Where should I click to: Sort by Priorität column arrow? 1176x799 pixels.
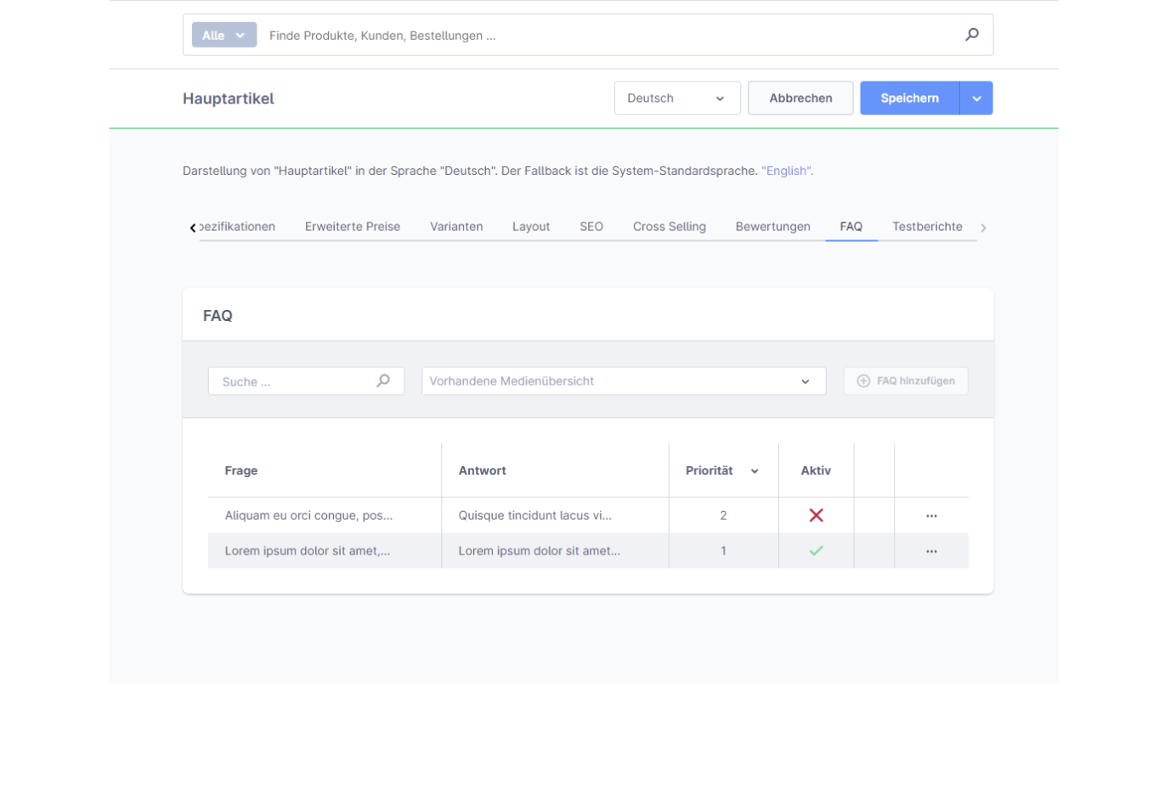(755, 471)
